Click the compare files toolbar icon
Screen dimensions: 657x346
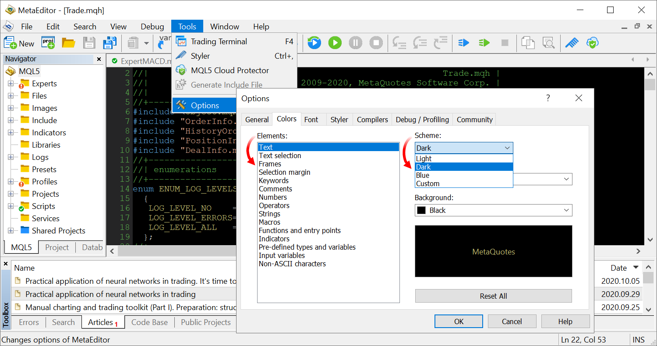click(528, 43)
